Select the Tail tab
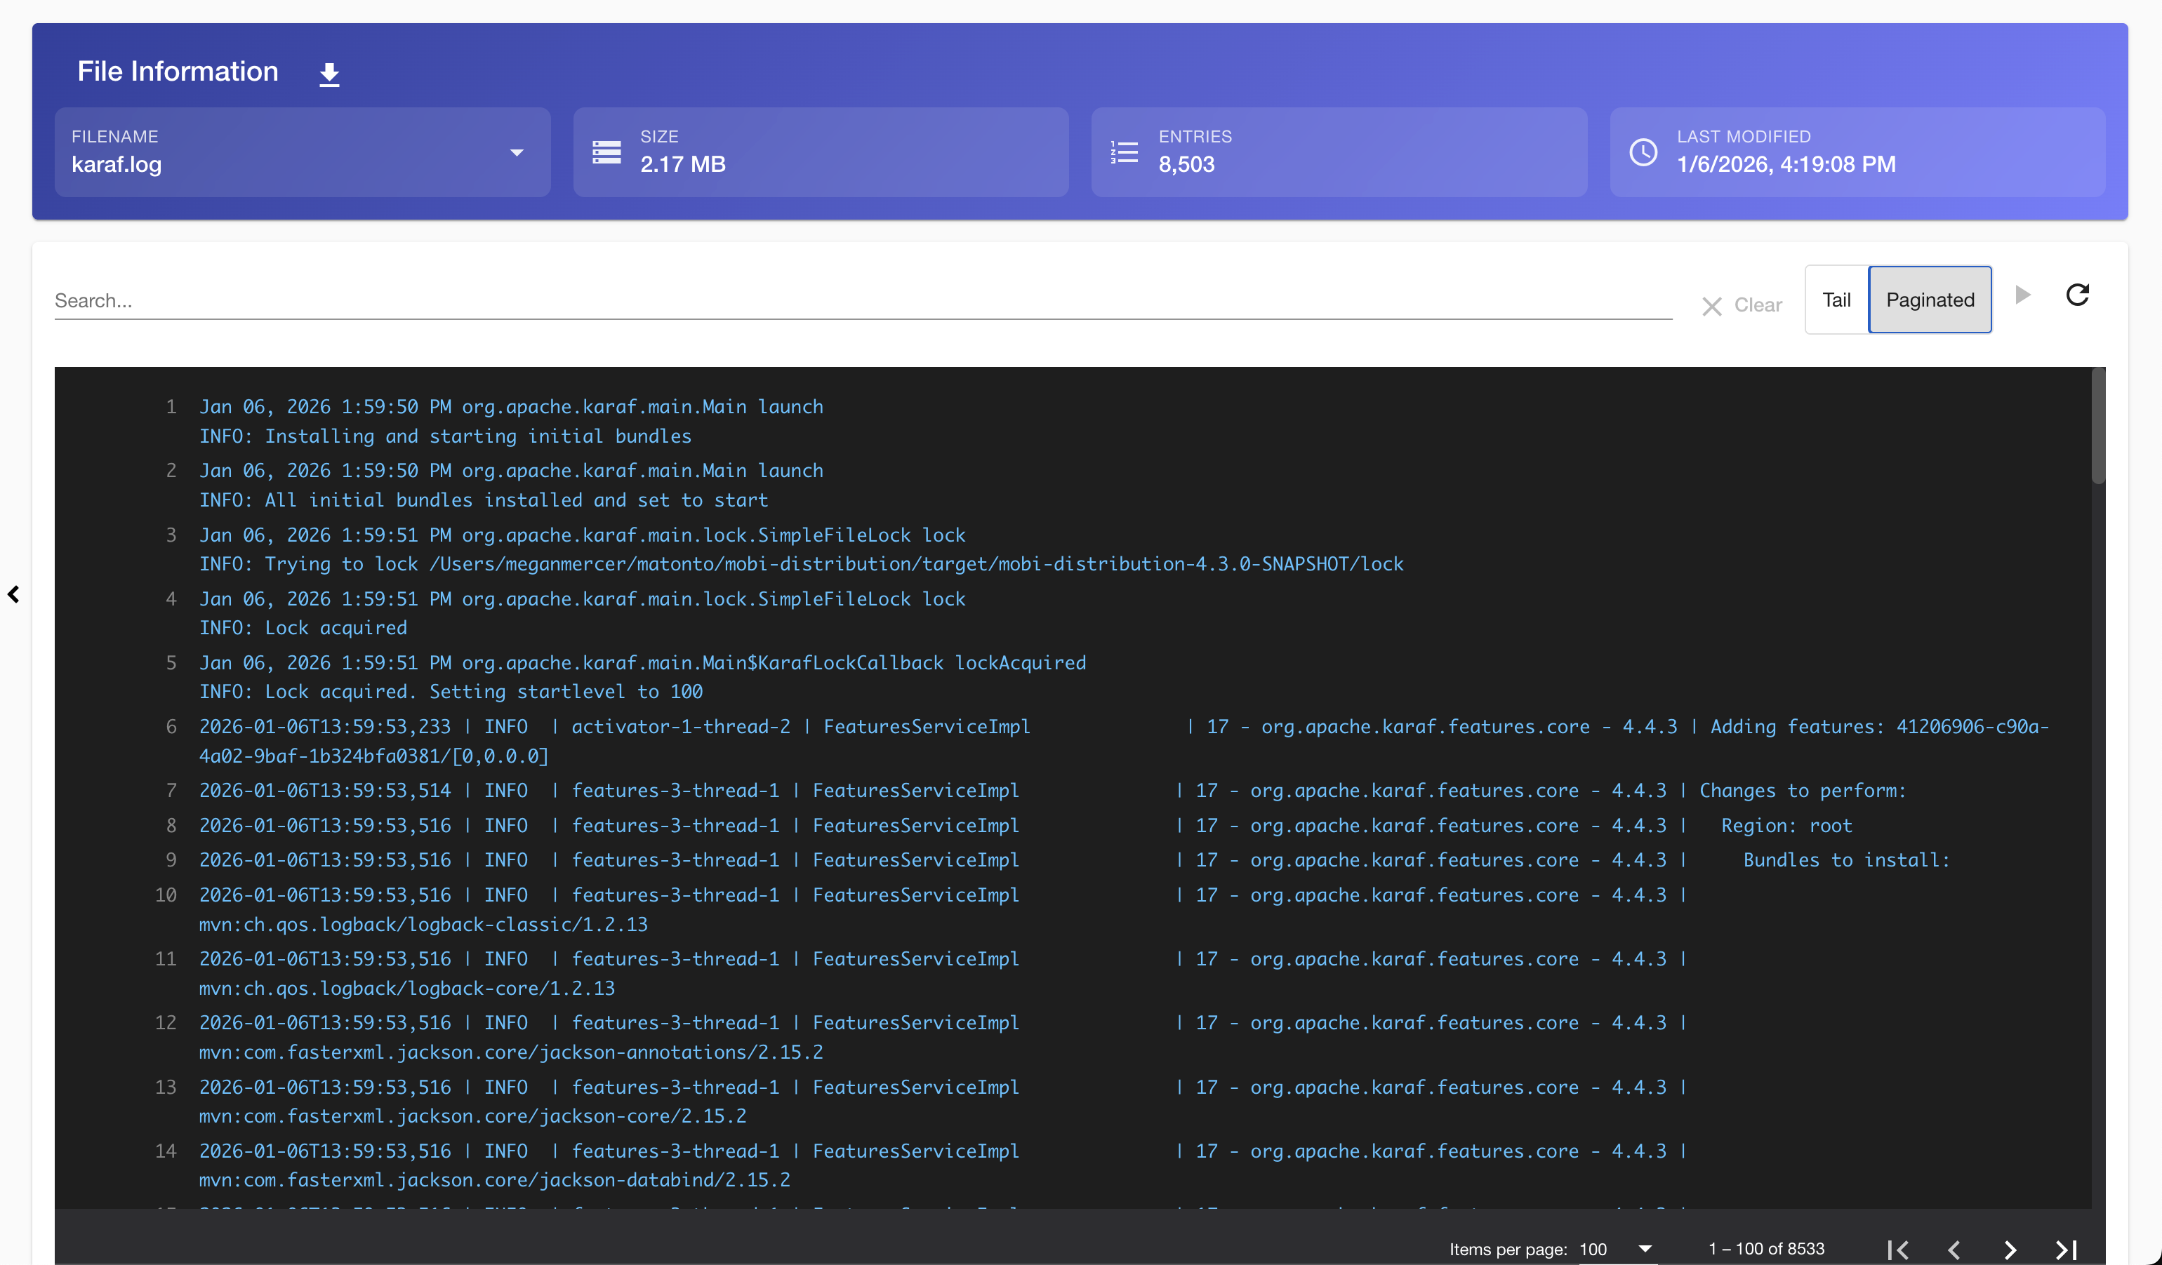2162x1265 pixels. [x=1836, y=300]
